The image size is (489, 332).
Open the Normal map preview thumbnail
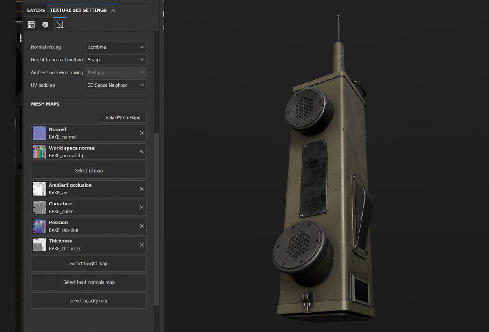click(39, 133)
